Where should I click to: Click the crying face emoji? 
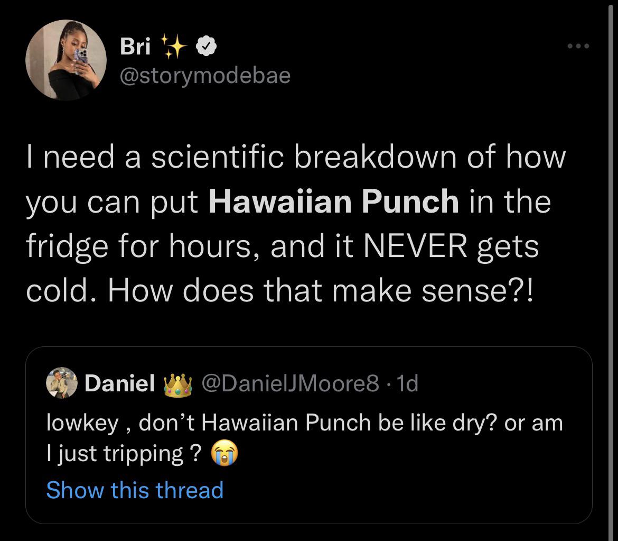224,454
